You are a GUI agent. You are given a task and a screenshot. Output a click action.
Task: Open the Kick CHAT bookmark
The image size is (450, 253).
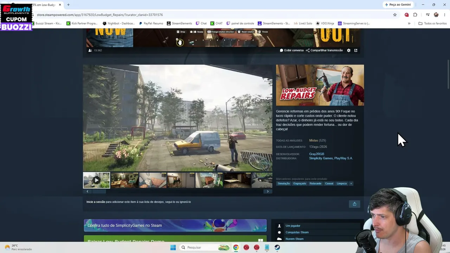(217, 24)
